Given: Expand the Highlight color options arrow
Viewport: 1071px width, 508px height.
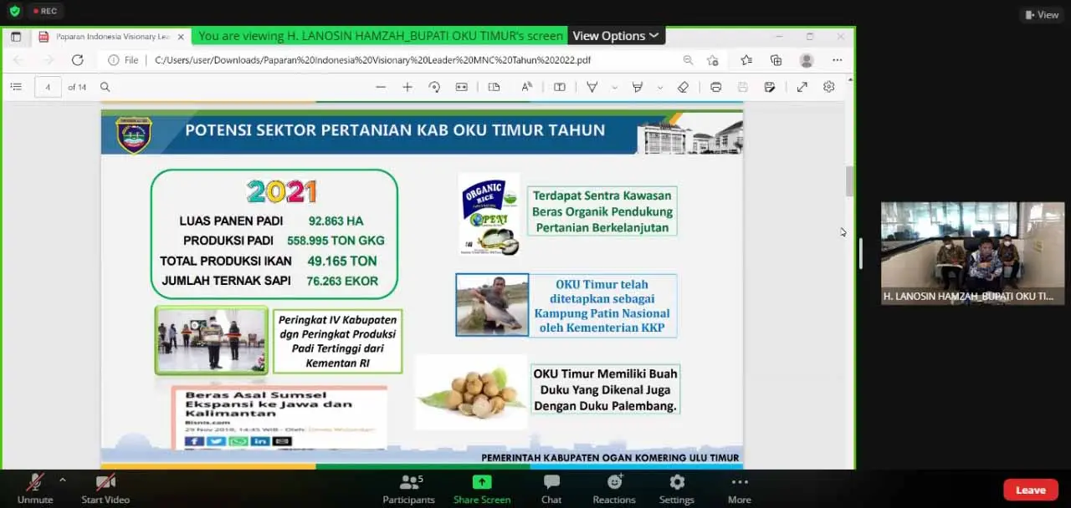Looking at the screenshot, I should 659,87.
